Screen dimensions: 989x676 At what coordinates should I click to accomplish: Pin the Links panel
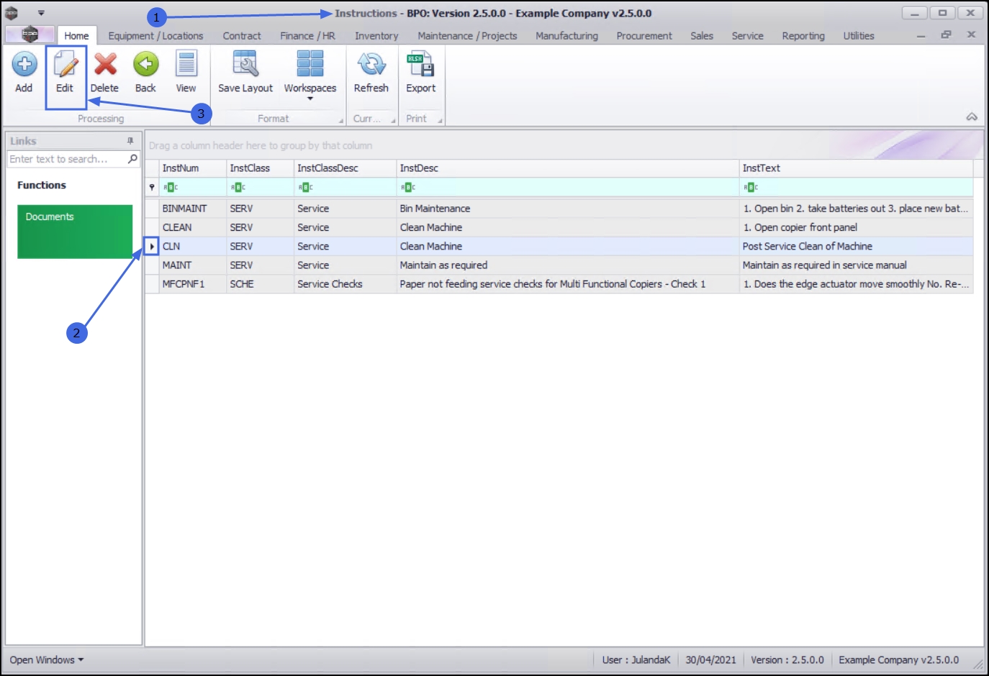coord(130,141)
